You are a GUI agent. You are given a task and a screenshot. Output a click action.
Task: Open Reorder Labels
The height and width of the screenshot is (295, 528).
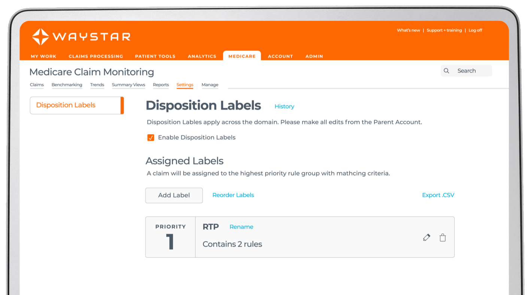[233, 195]
